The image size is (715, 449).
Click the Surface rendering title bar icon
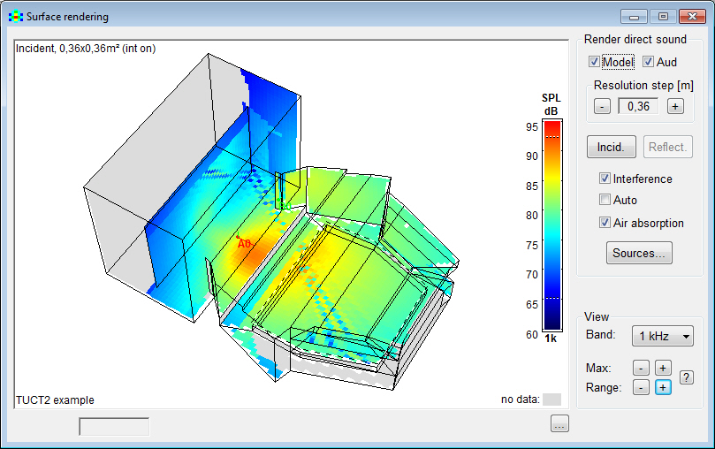click(15, 16)
